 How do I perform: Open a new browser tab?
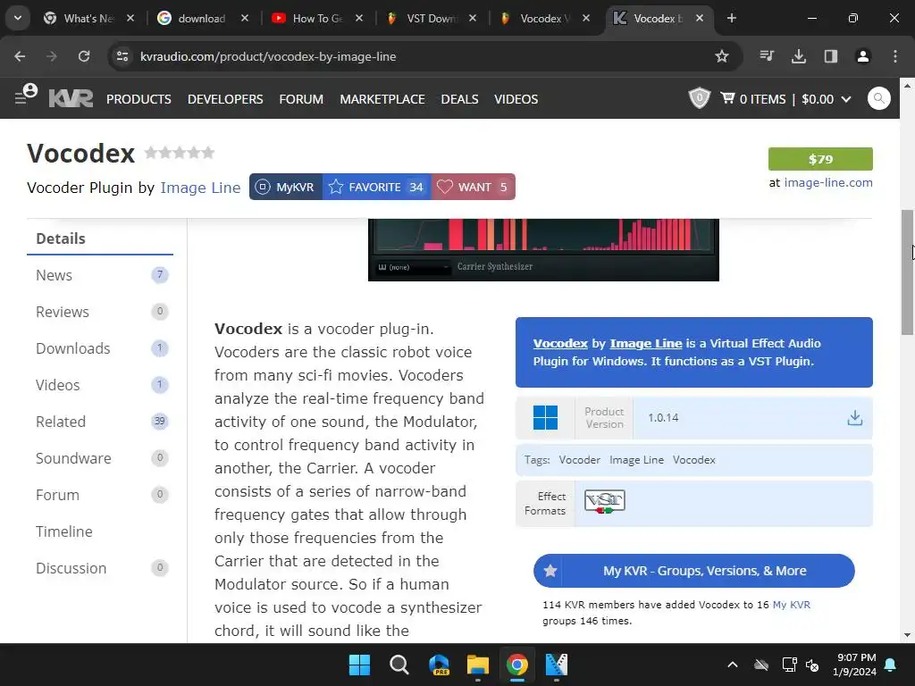tap(732, 18)
